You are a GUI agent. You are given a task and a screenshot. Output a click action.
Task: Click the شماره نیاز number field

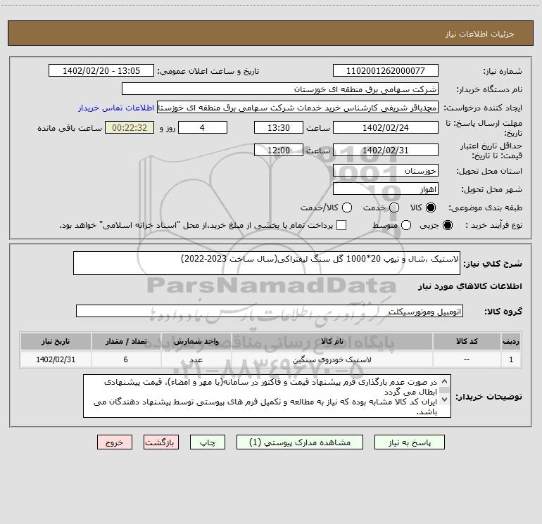click(x=385, y=71)
